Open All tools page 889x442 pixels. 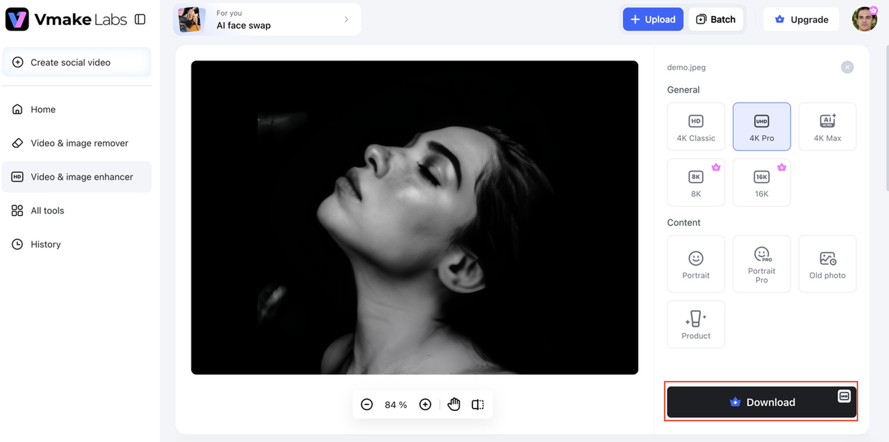click(x=77, y=210)
